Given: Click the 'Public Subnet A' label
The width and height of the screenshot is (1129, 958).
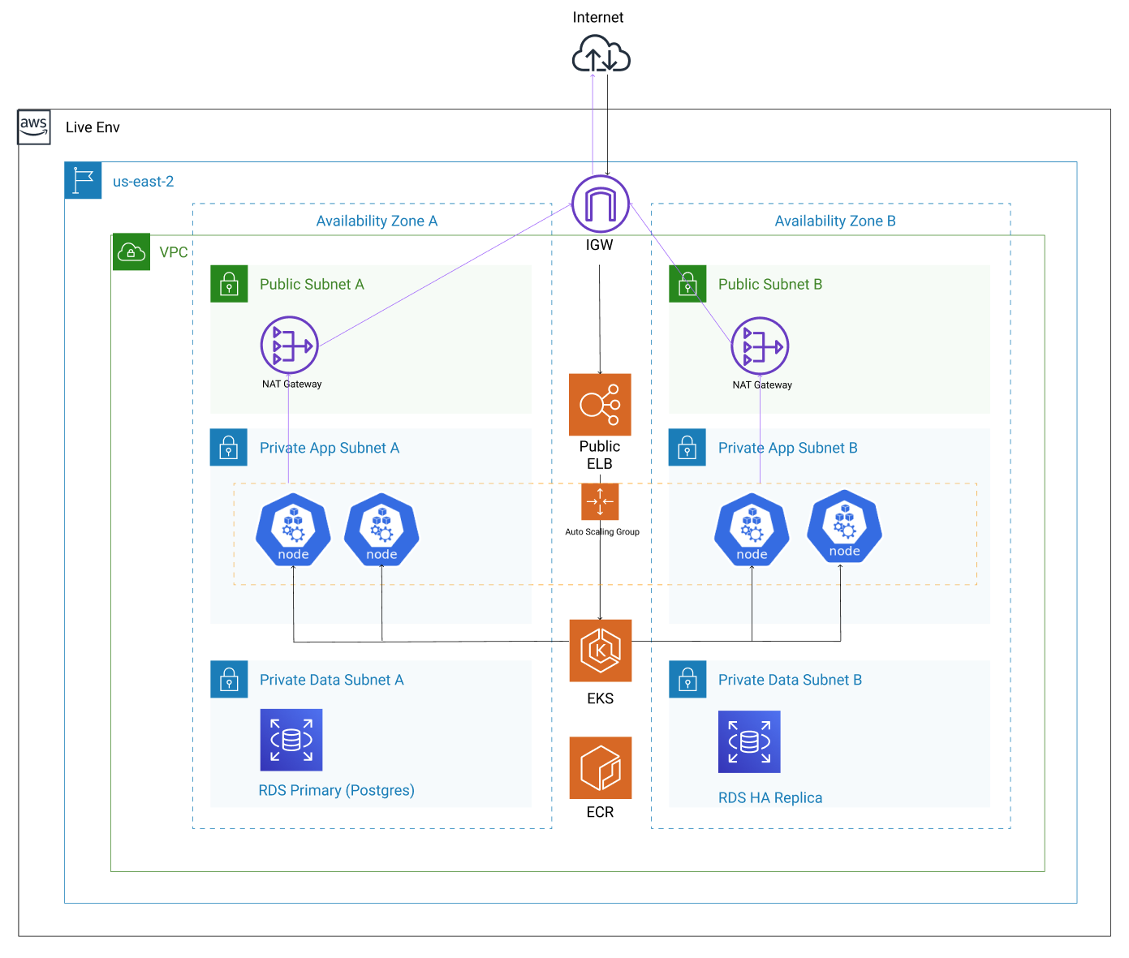Looking at the screenshot, I should (312, 284).
